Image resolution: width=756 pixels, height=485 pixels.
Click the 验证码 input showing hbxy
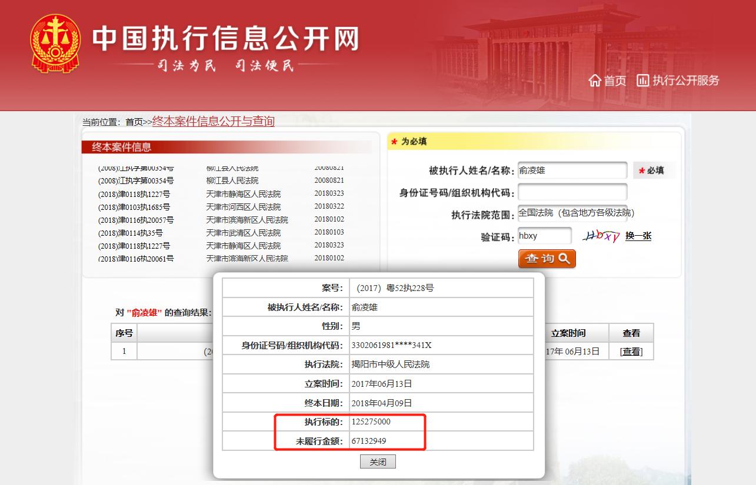(545, 235)
